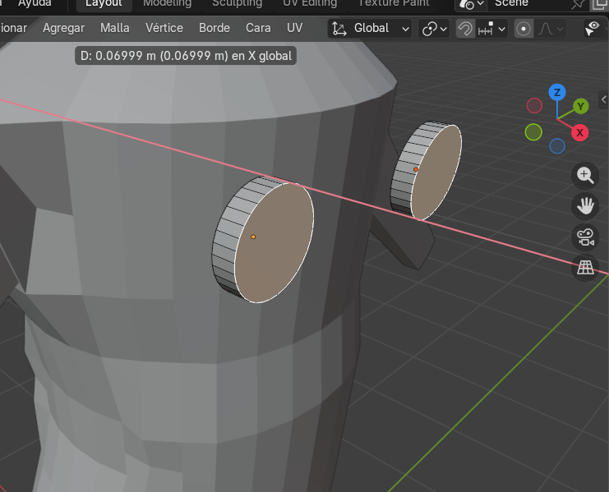Toggle the camera view button

tap(585, 237)
